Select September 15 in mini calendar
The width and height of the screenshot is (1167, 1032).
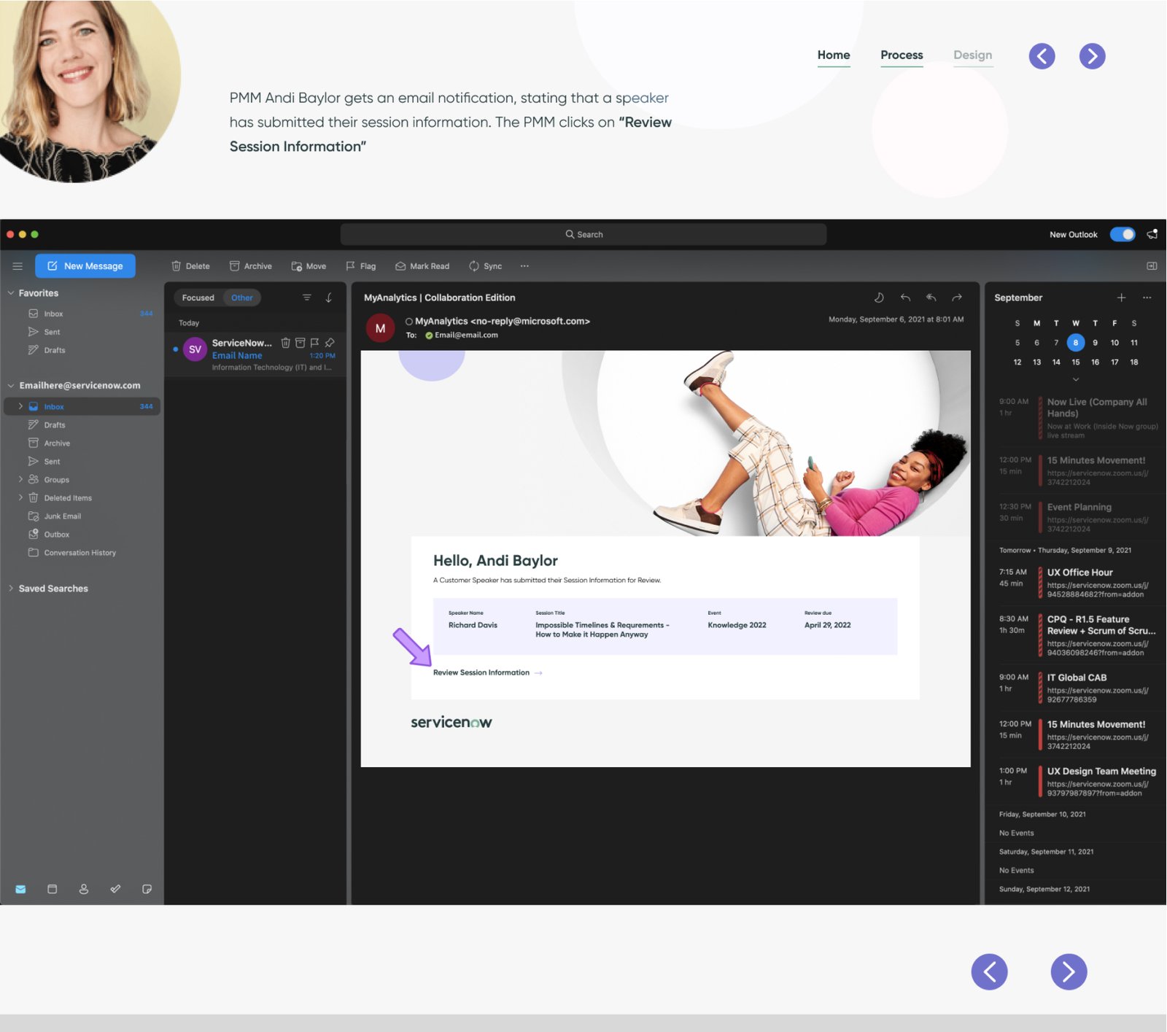pyautogui.click(x=1076, y=362)
